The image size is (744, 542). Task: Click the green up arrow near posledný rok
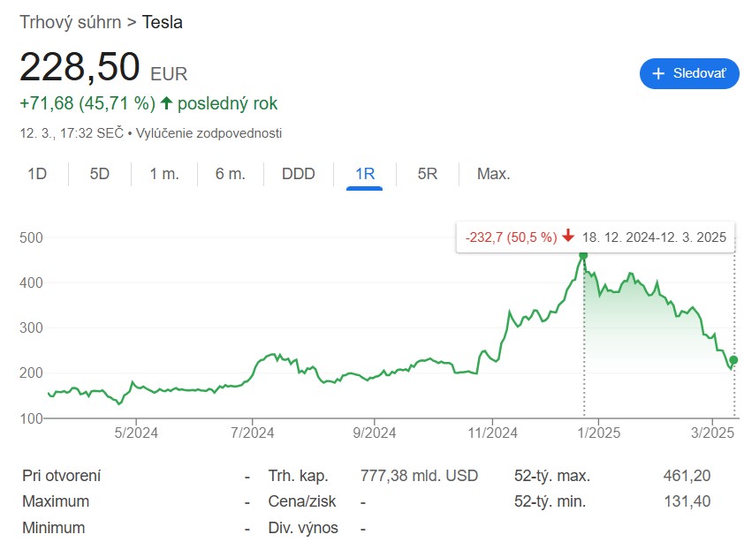click(x=166, y=103)
